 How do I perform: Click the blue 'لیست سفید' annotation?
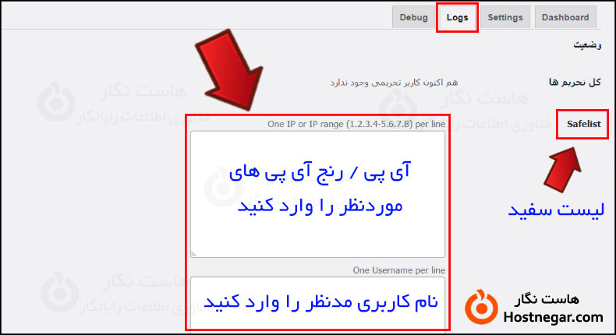[556, 210]
